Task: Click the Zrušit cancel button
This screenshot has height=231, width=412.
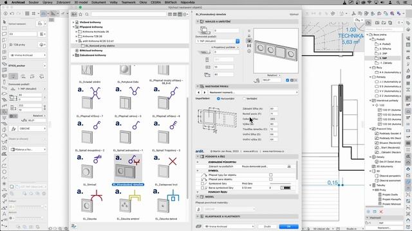Action: (x=267, y=227)
